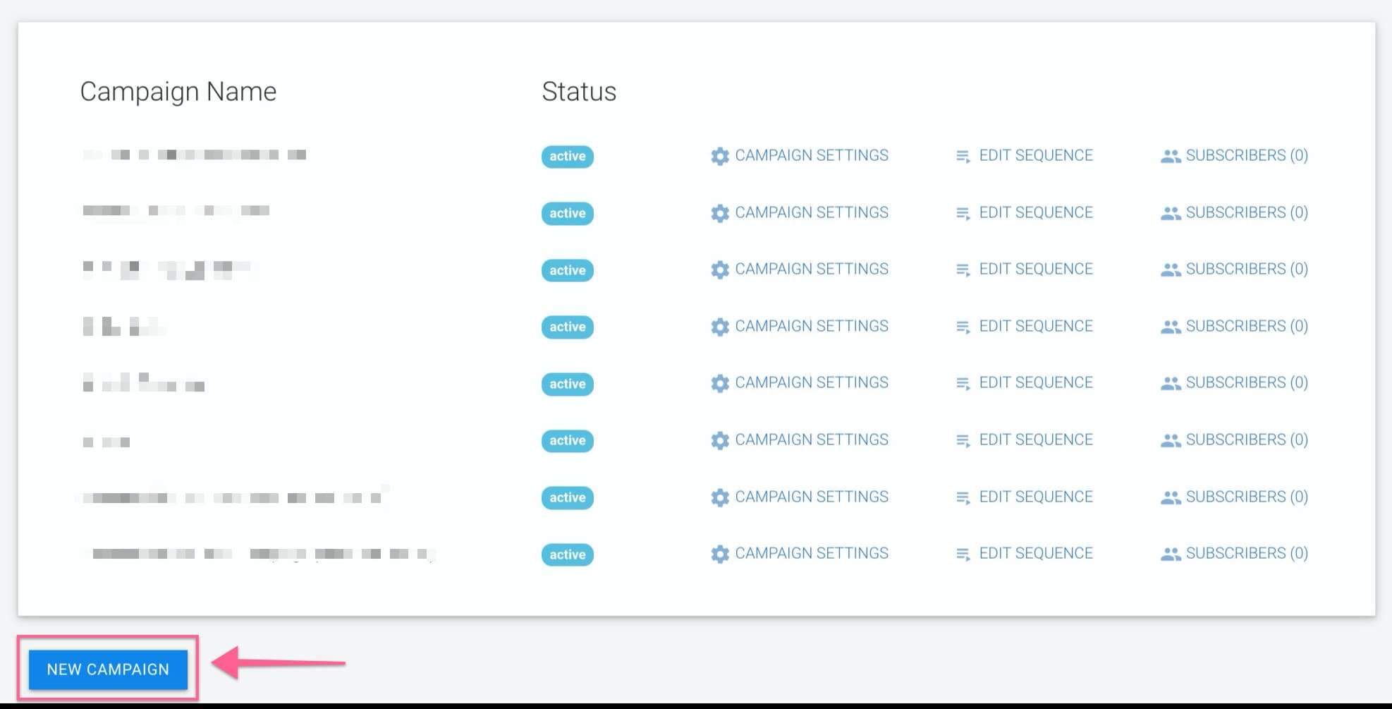Open EDIT SEQUENCE on the first row
This screenshot has height=709, width=1392.
(1036, 155)
